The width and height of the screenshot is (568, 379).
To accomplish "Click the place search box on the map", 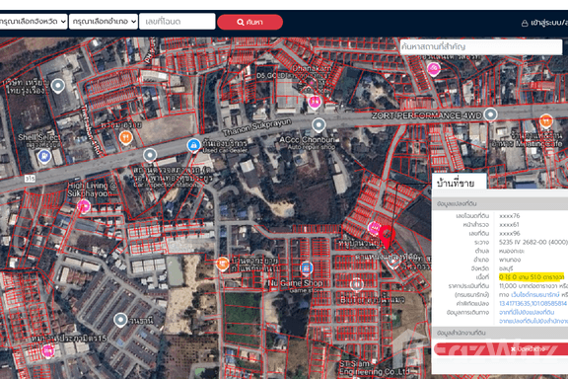I will [480, 46].
